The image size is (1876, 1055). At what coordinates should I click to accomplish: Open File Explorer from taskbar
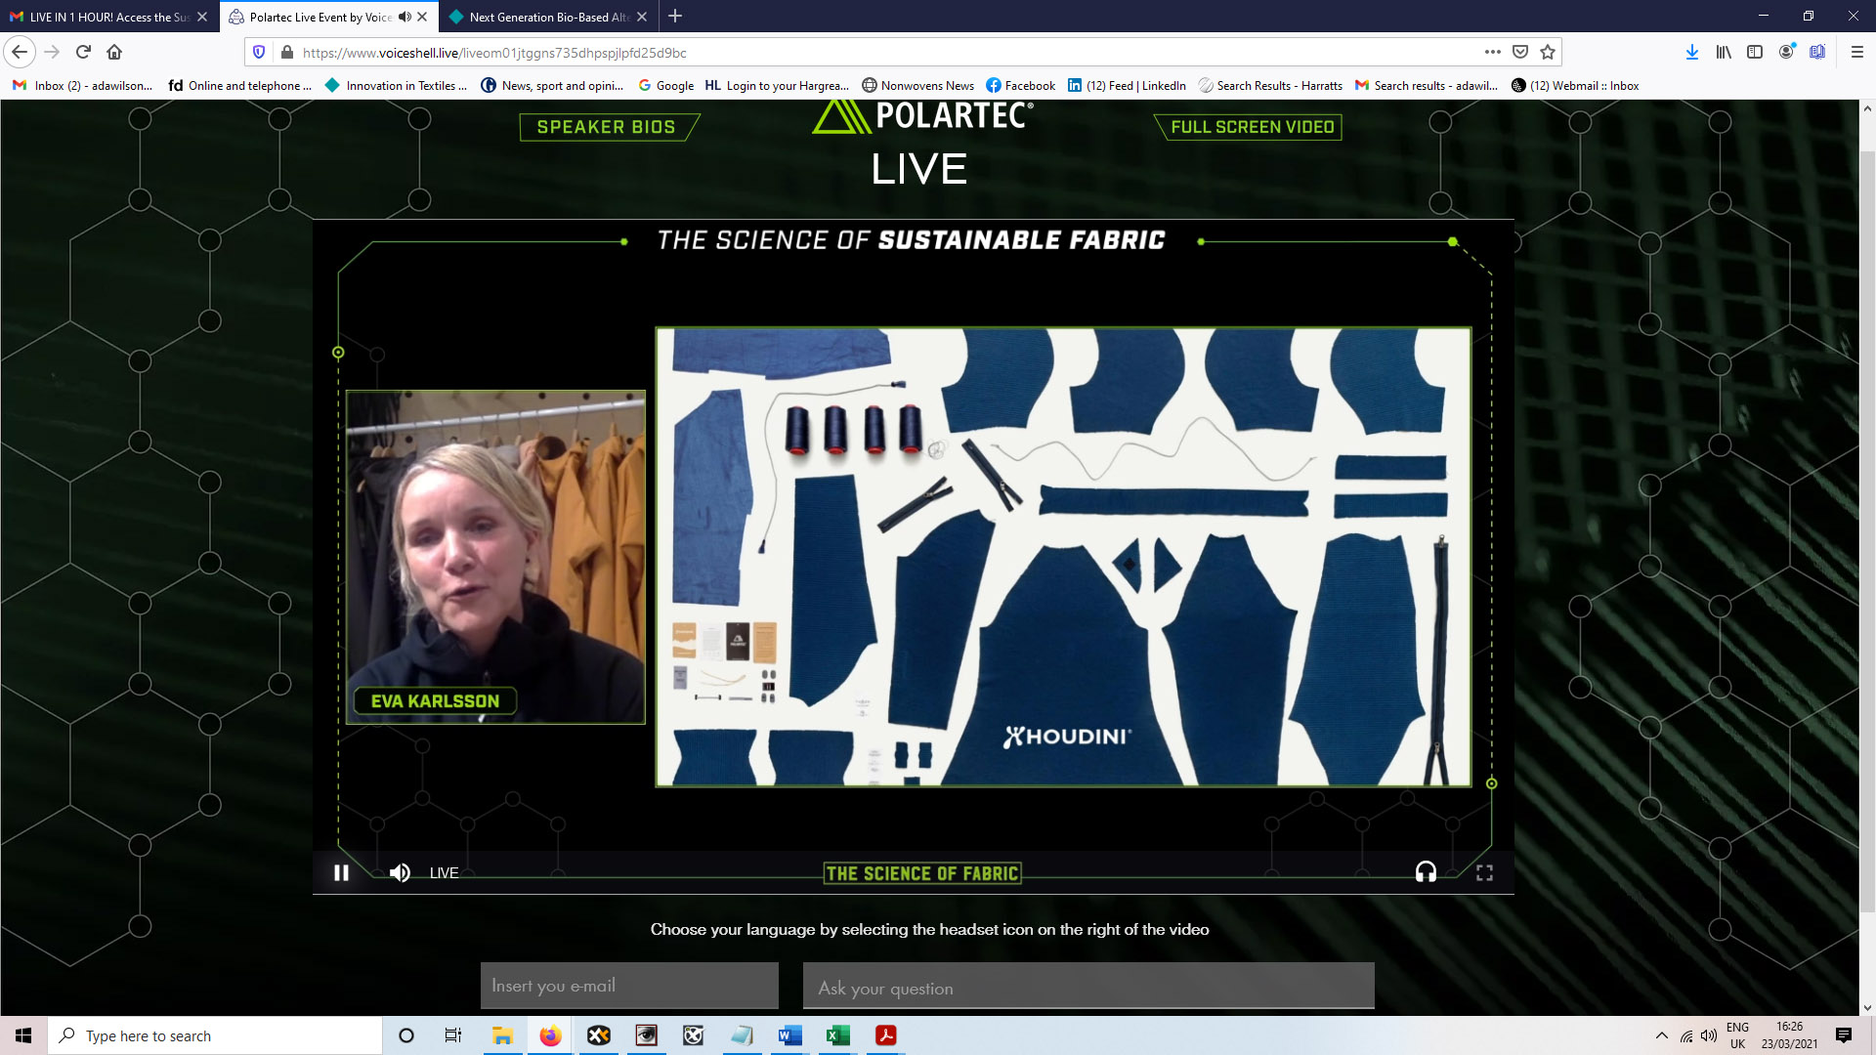coord(502,1035)
